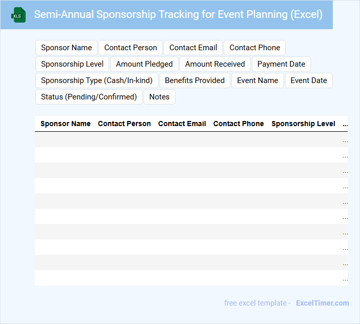This screenshot has height=324, width=360.
Task: Click the Notes tag
Action: [159, 97]
